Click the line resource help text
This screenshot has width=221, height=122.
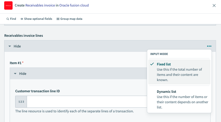pos(74,111)
